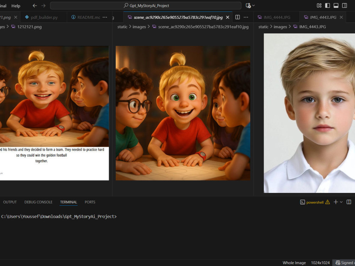Image resolution: width=355 pixels, height=266 pixels.
Task: Click the terminal prompt line
Action: point(59,216)
